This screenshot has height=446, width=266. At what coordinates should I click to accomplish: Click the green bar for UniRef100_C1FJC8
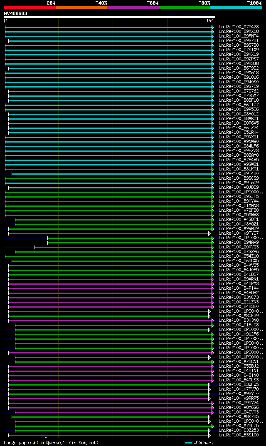[x=114, y=326]
